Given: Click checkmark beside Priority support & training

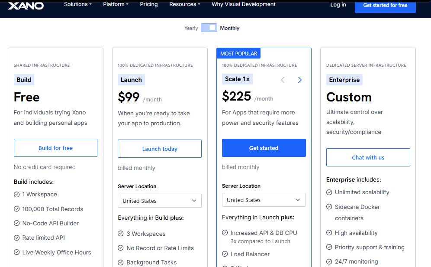Looking at the screenshot, I should 329,247.
